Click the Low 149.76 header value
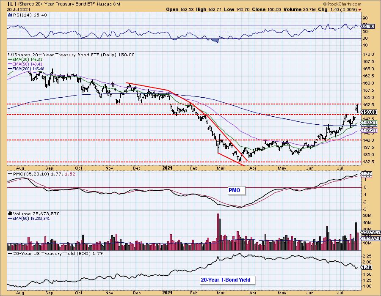This screenshot has width=381, height=296. pos(237,9)
